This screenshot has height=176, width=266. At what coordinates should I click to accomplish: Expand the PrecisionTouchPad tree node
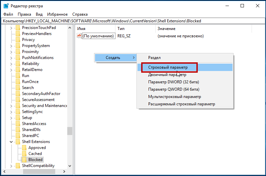click(11, 28)
